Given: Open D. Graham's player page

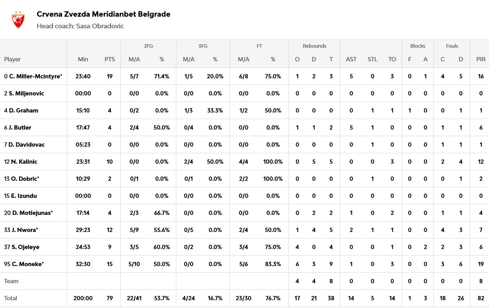Looking at the screenshot, I should 23,111.
